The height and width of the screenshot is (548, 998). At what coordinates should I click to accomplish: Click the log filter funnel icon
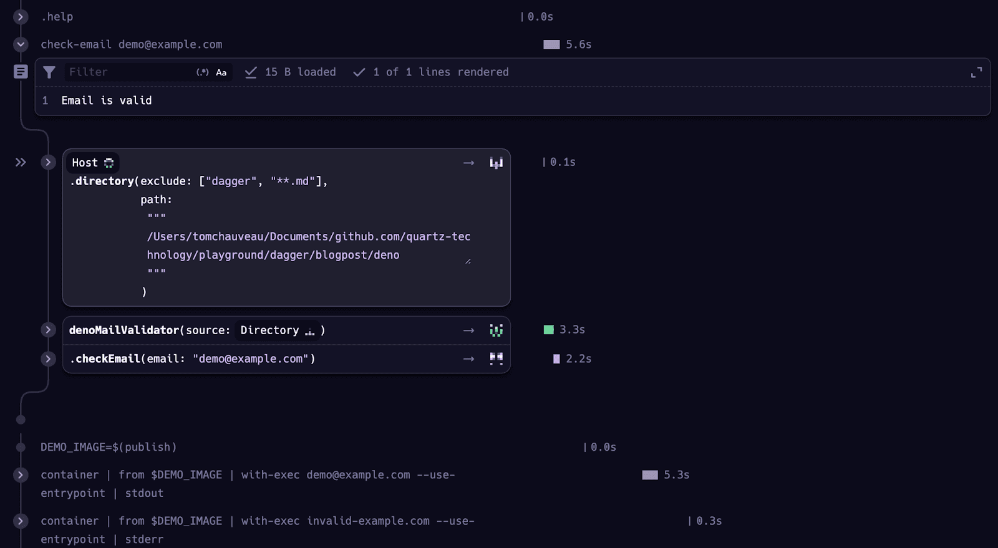point(49,72)
